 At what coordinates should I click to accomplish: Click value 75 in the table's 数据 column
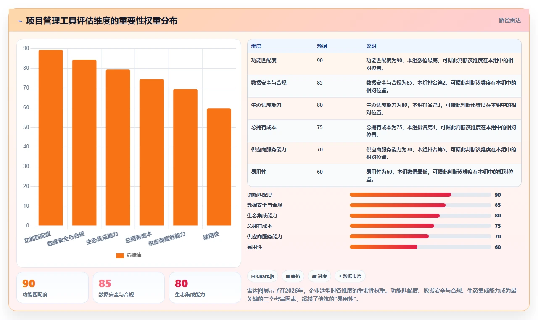[x=320, y=127]
